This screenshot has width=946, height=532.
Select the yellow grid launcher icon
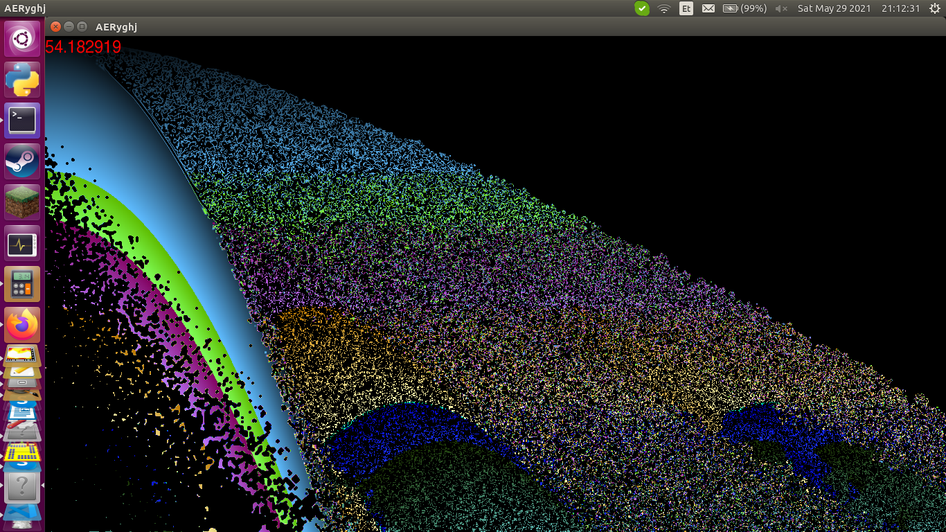(x=22, y=453)
